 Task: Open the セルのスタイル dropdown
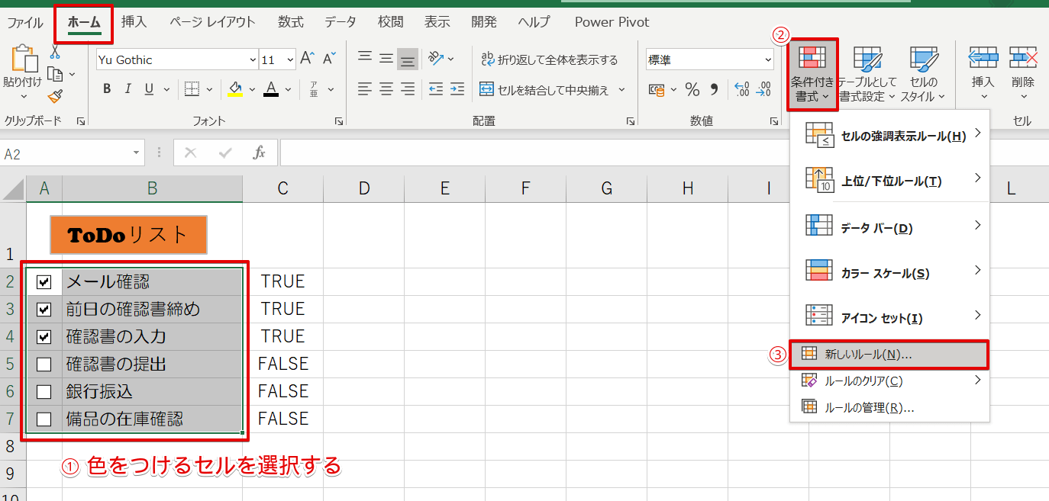click(923, 75)
